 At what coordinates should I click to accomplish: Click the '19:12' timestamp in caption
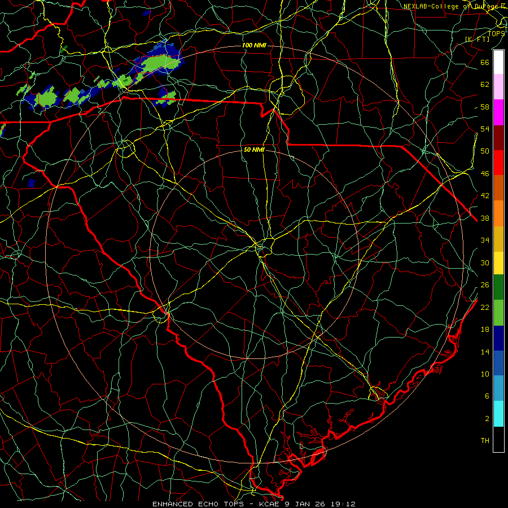pos(343,504)
